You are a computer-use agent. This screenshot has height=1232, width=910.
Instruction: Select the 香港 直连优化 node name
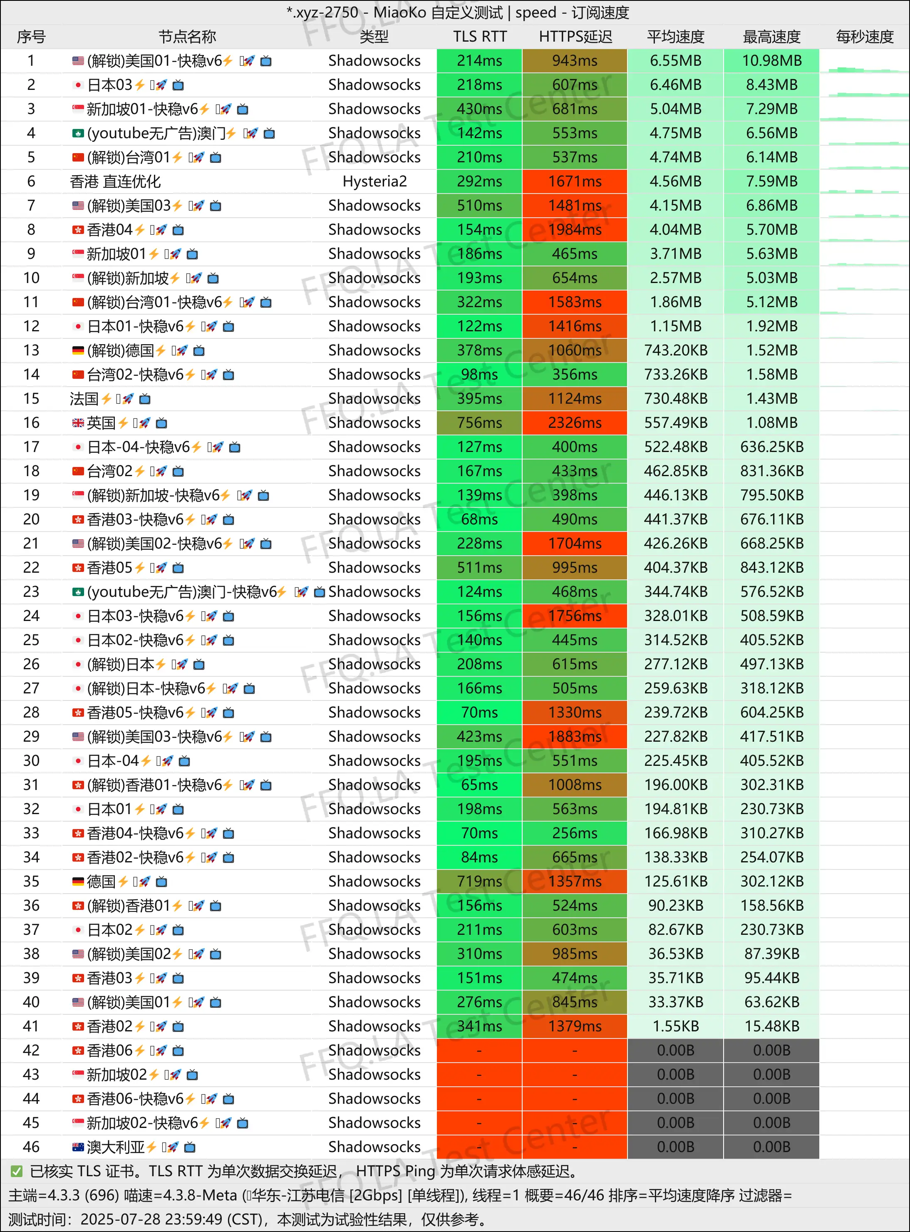[x=116, y=182]
